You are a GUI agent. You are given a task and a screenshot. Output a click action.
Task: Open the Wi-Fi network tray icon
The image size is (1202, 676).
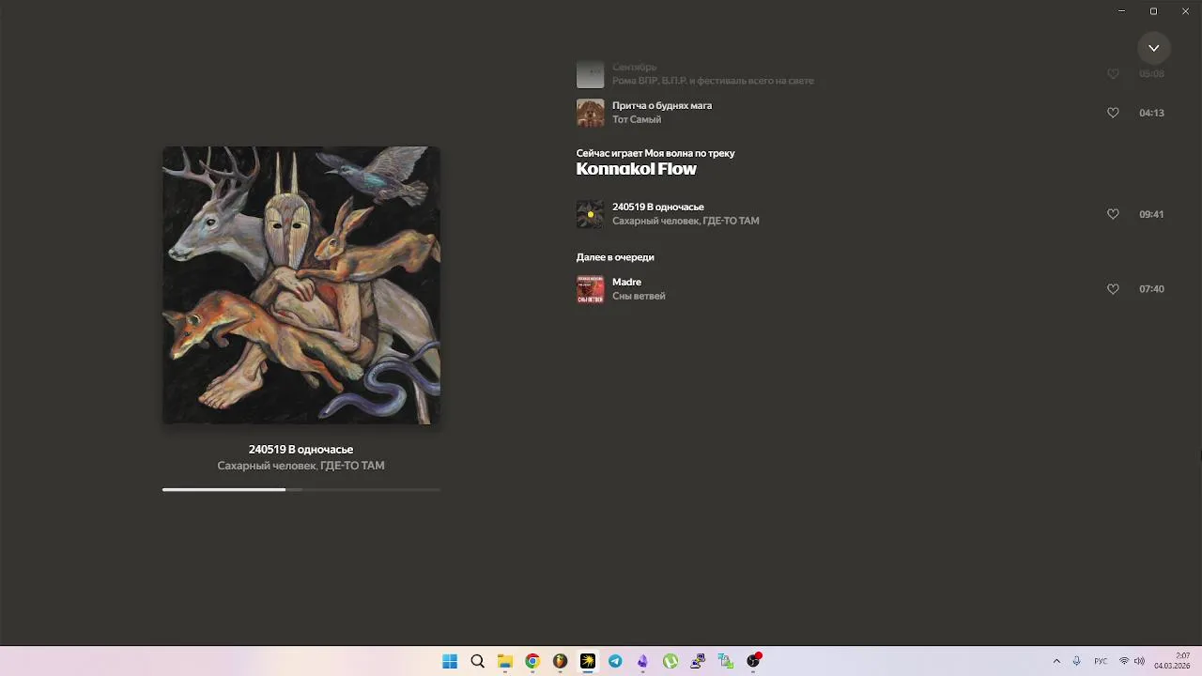[1124, 661]
